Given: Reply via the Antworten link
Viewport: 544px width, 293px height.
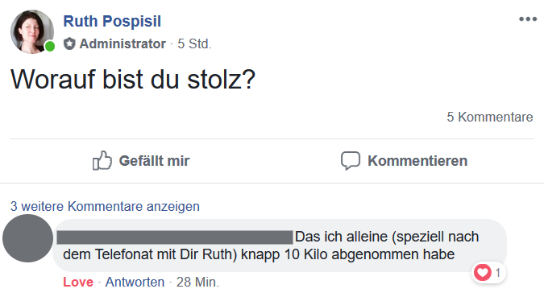Looking at the screenshot, I should tap(135, 282).
